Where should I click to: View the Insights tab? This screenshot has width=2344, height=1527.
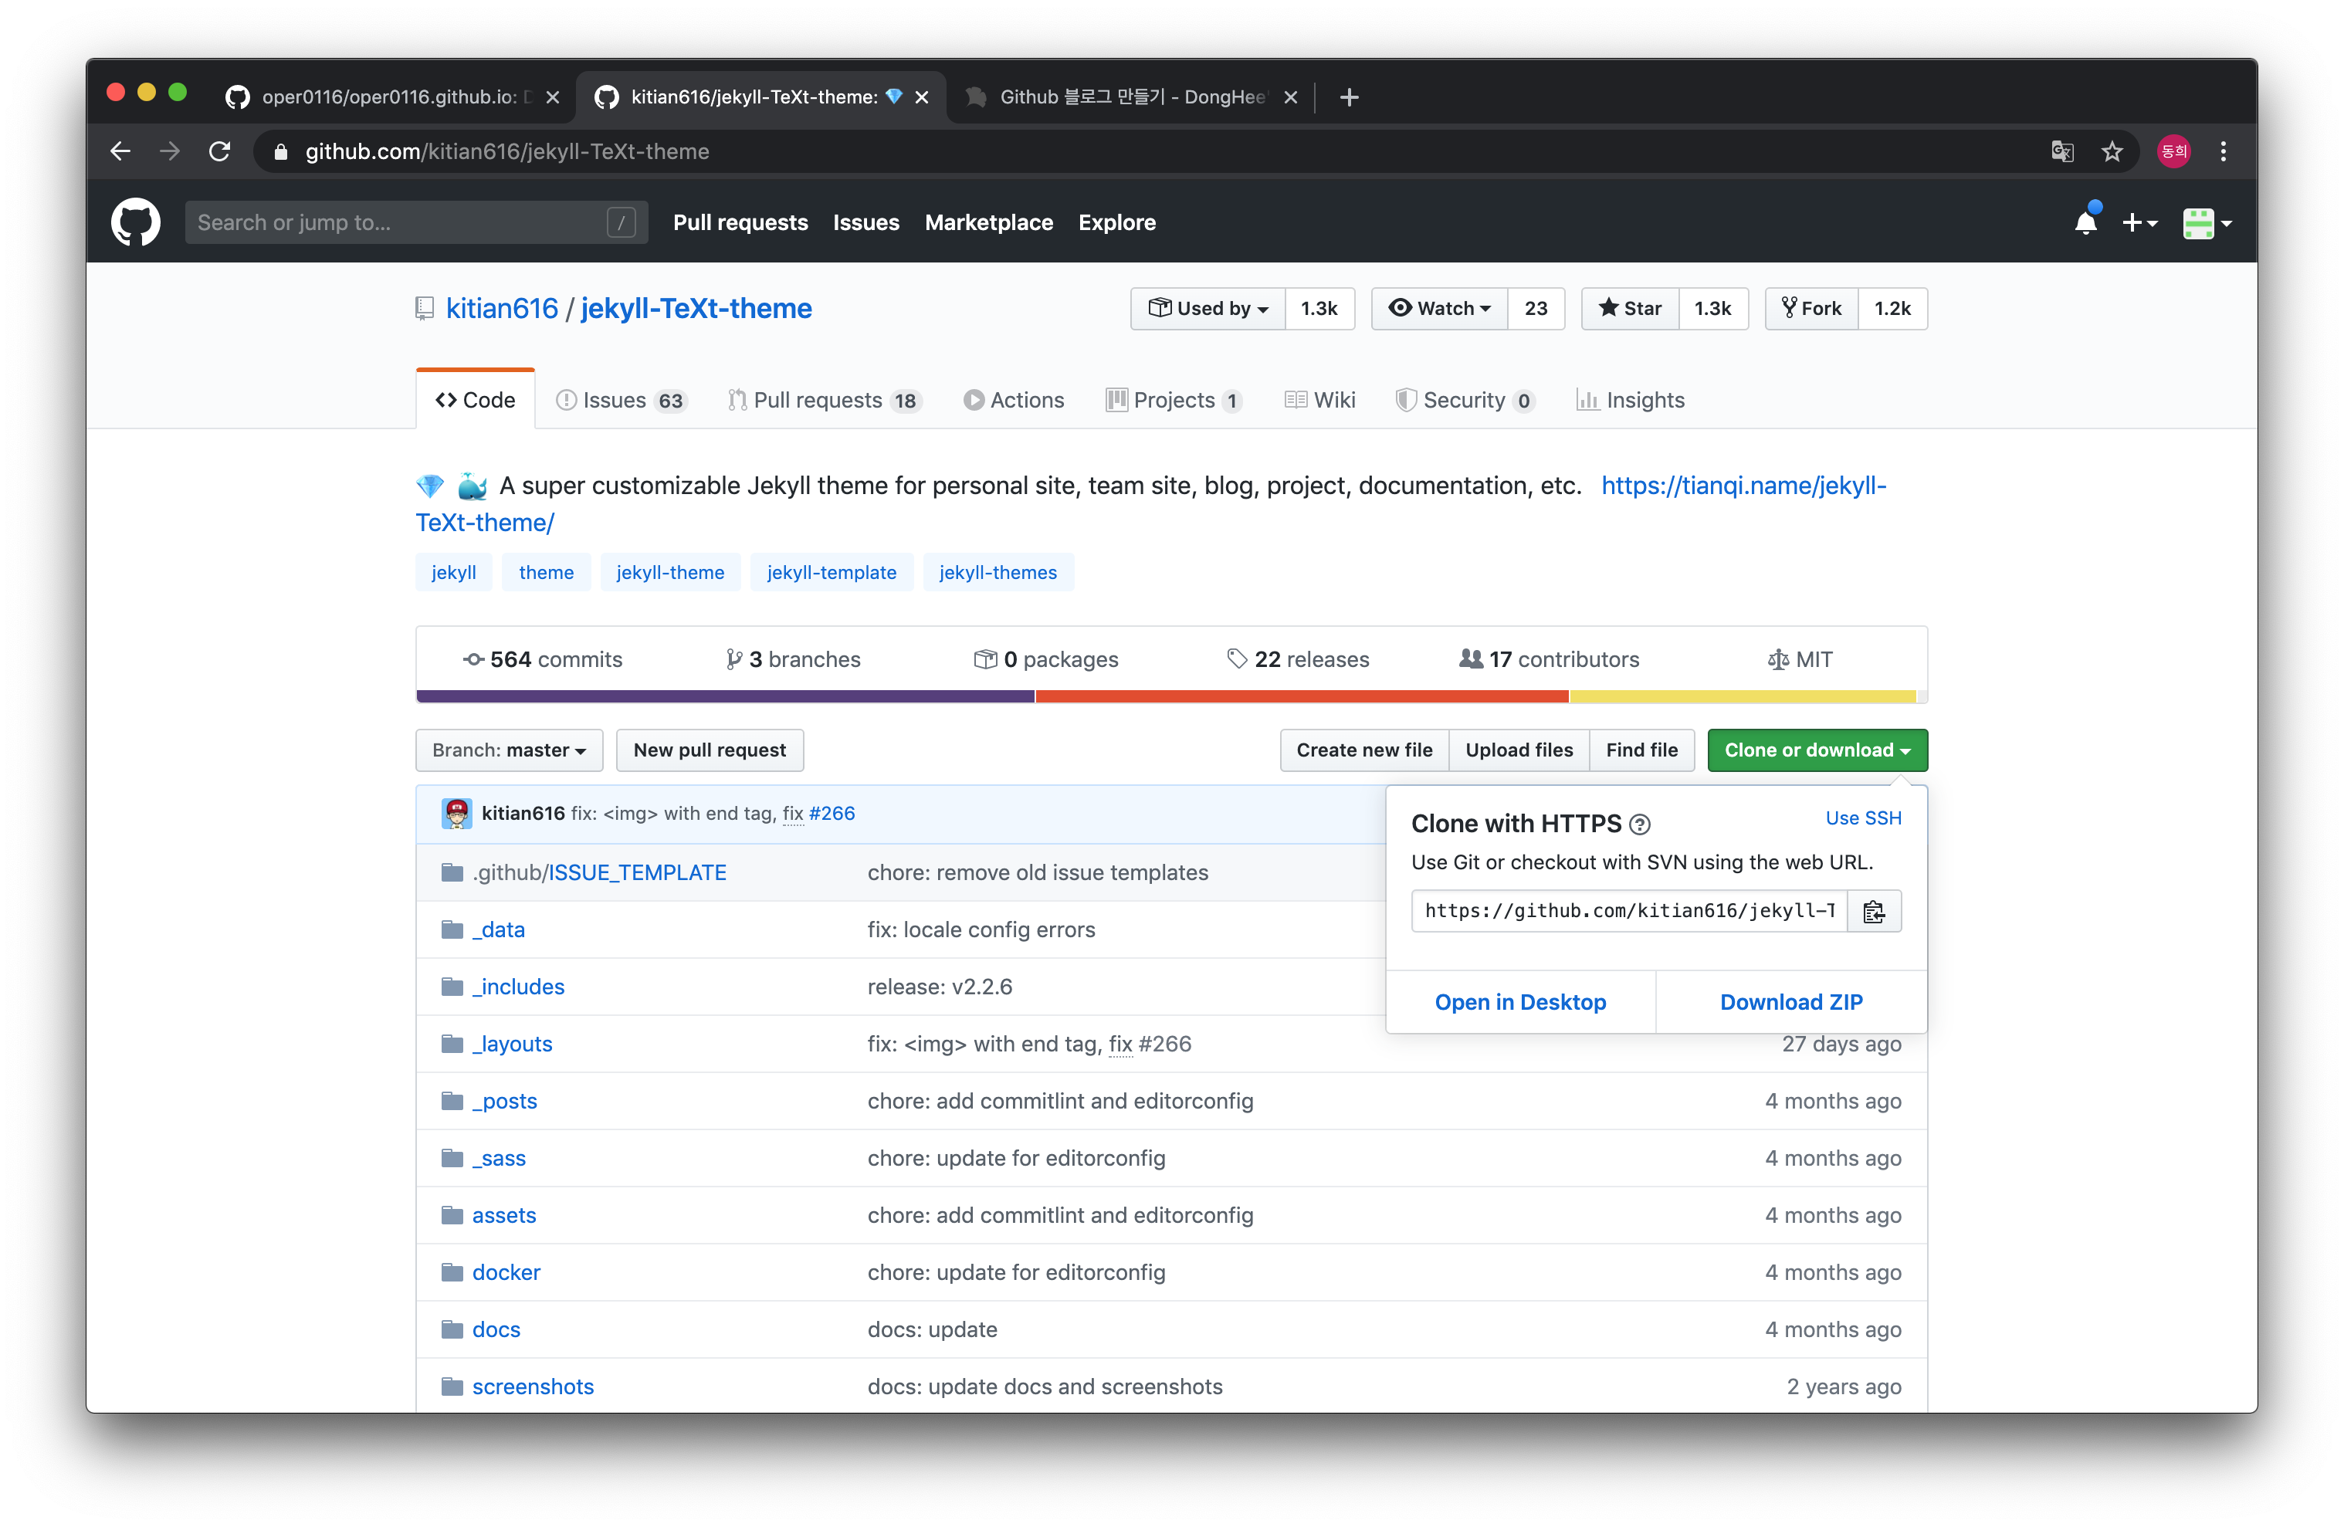click(x=1630, y=401)
